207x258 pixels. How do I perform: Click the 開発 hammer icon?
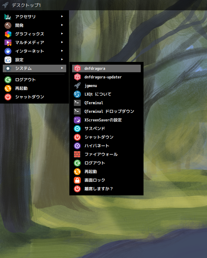(x=8, y=25)
